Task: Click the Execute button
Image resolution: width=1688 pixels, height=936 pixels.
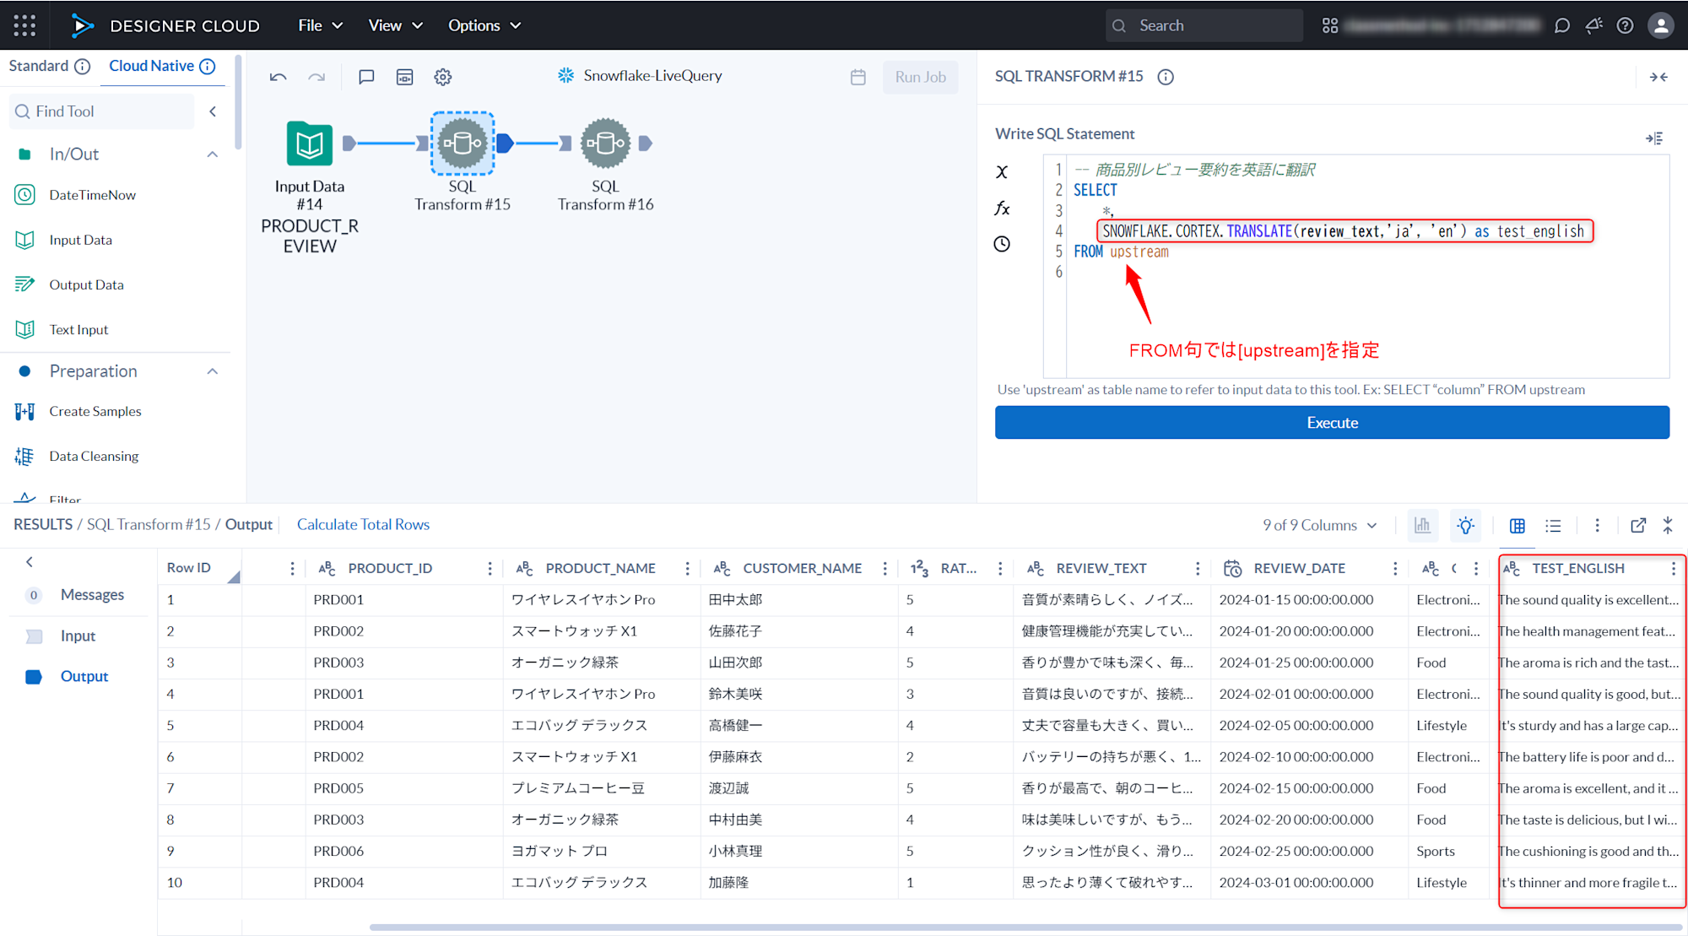Action: 1332,423
